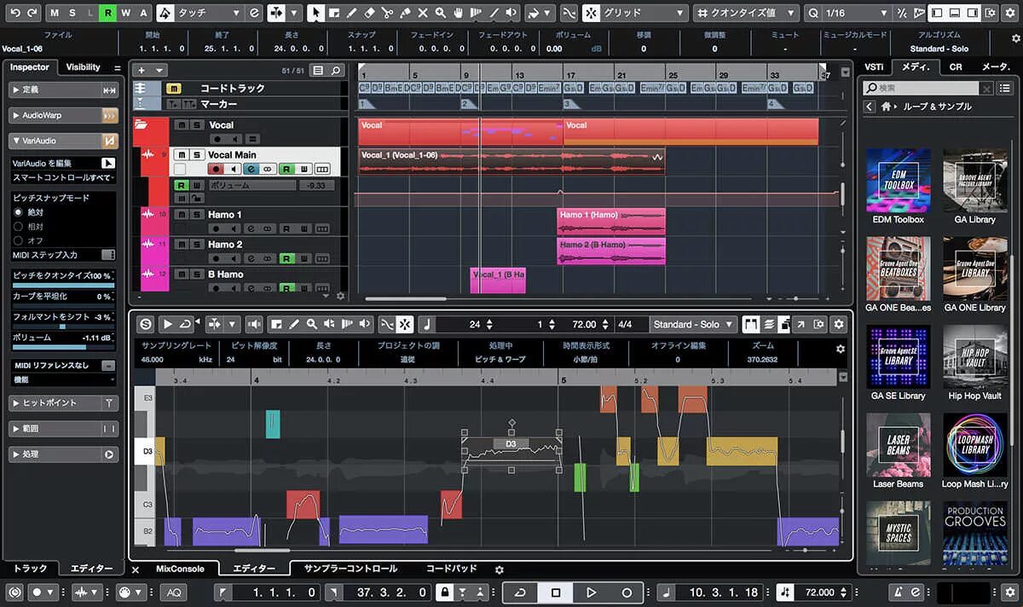Select the zoom magnifier tool
The width and height of the screenshot is (1023, 607).
pos(441,13)
